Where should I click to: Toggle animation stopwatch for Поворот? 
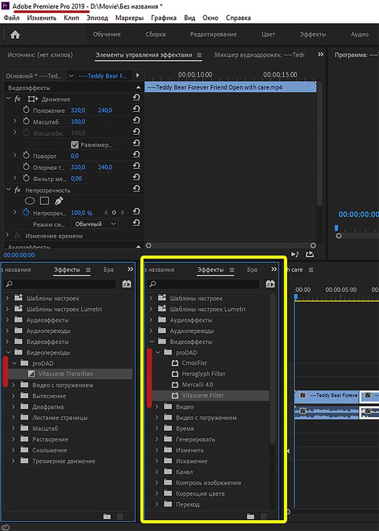[26, 156]
